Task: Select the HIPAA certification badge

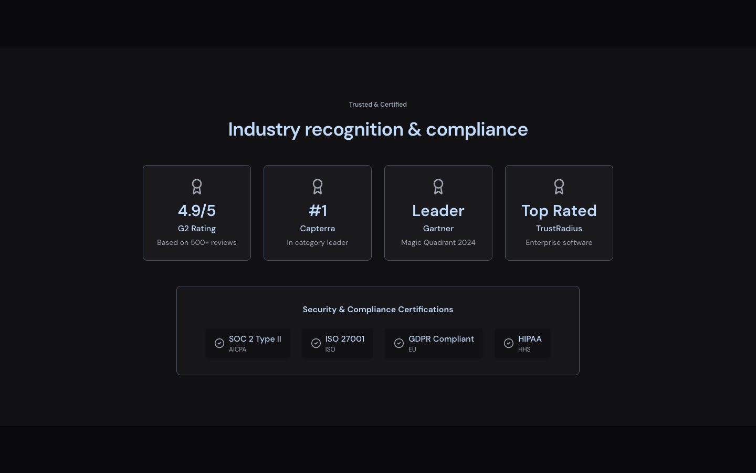Action: [523, 343]
